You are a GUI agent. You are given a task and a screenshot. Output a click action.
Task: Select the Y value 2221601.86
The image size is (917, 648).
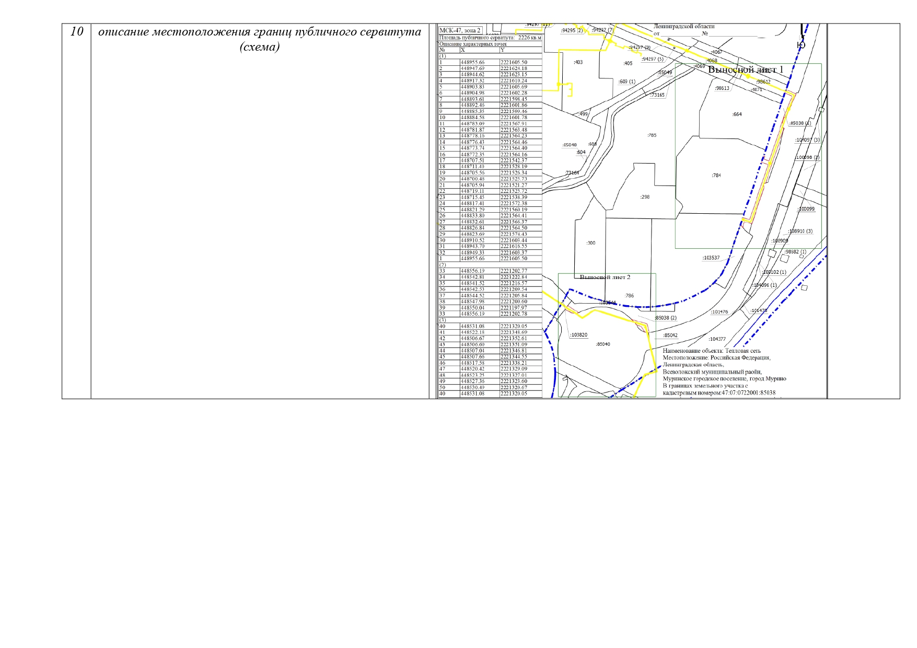514,105
